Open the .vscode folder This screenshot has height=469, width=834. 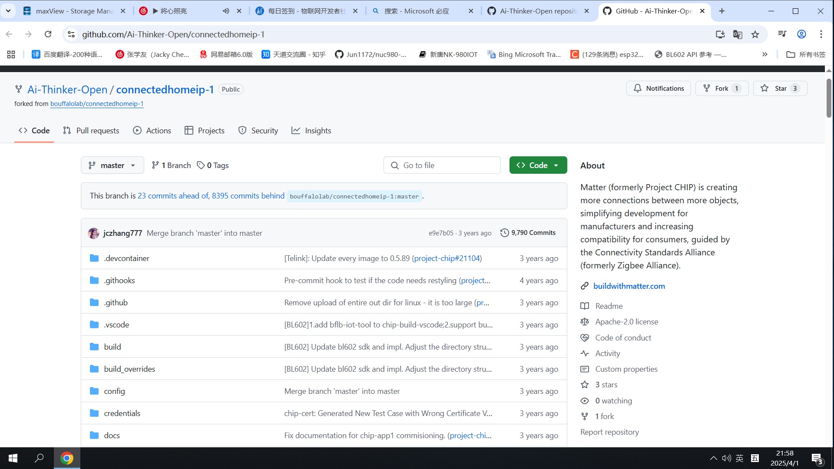click(116, 324)
